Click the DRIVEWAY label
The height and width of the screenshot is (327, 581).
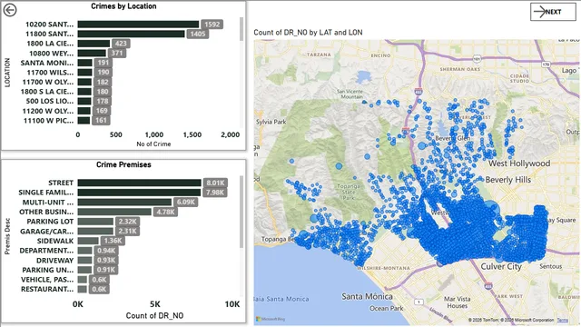pyautogui.click(x=54, y=261)
